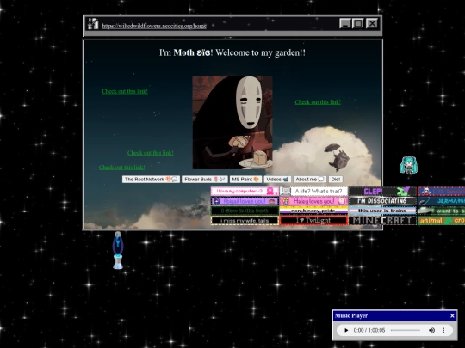
Task: Click the 'this user is brains' badge
Action: point(382,211)
